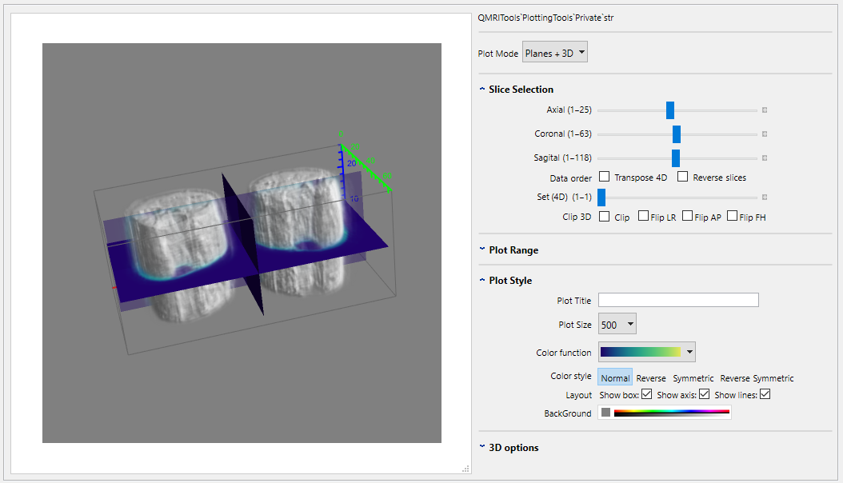This screenshot has width=843, height=483.
Task: Enable the Clip 3D checkbox
Action: pos(605,217)
